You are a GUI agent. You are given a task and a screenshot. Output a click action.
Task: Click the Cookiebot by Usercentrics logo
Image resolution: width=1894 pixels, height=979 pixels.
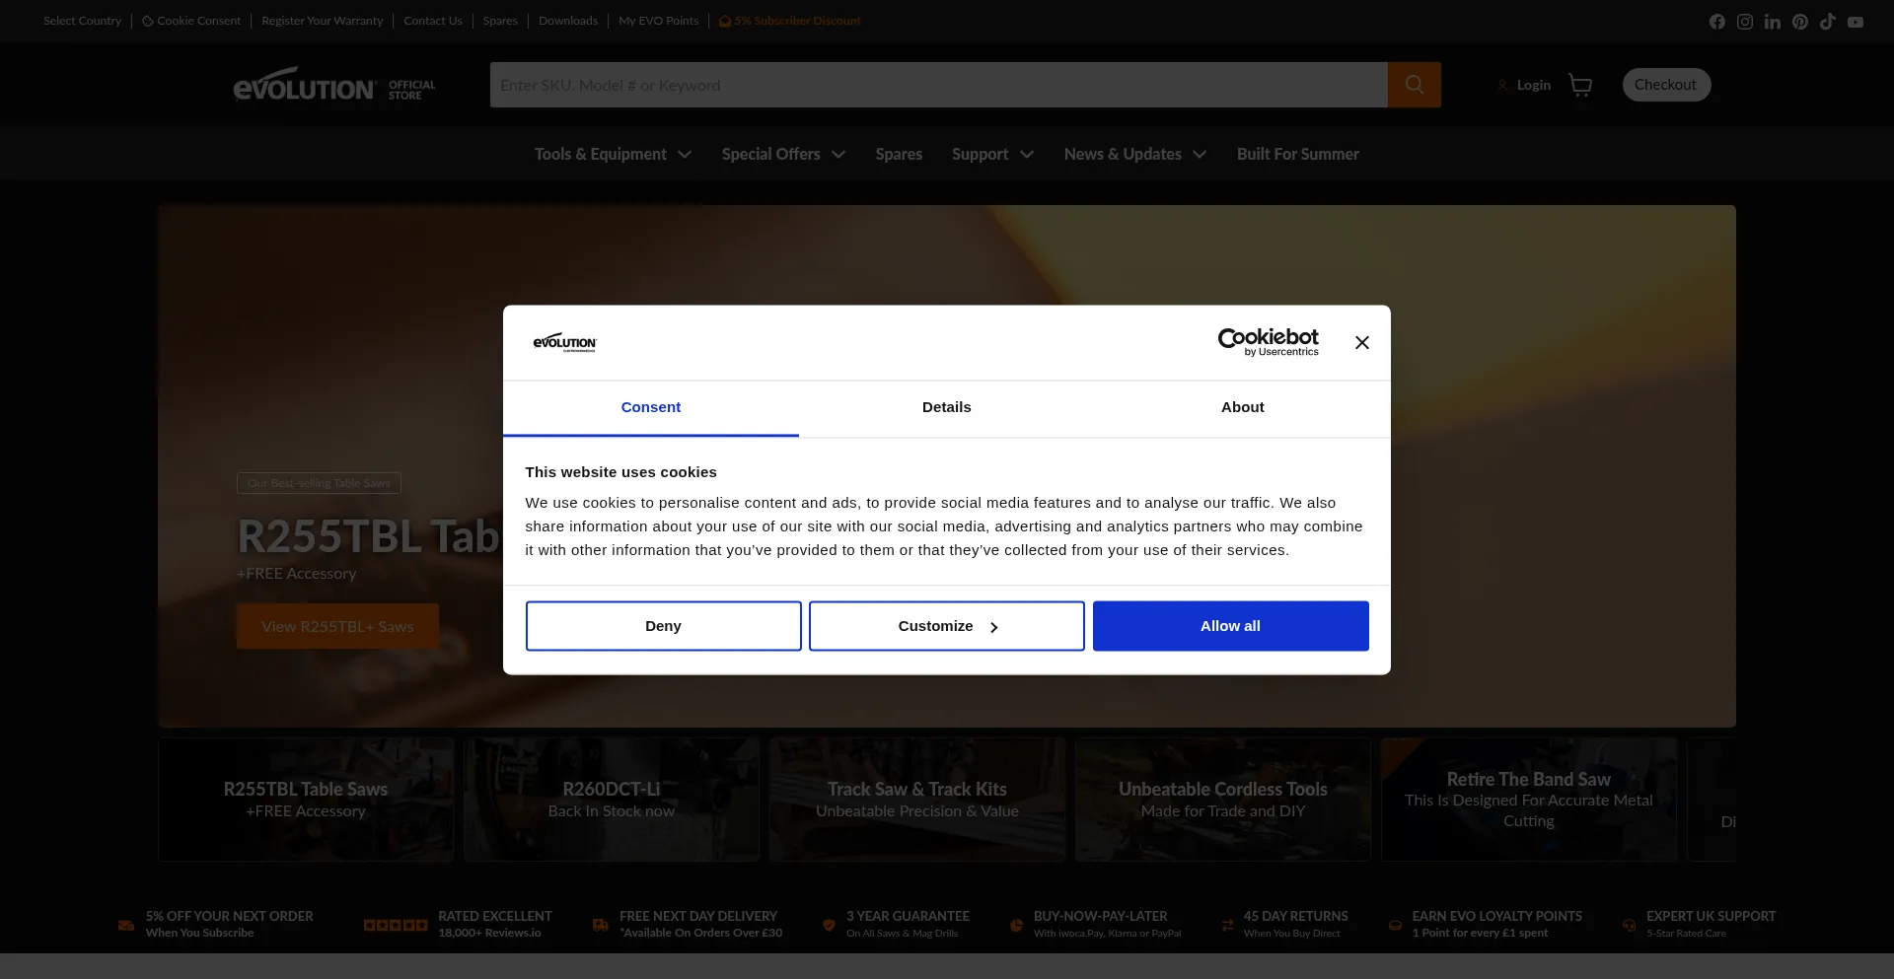[1269, 342]
